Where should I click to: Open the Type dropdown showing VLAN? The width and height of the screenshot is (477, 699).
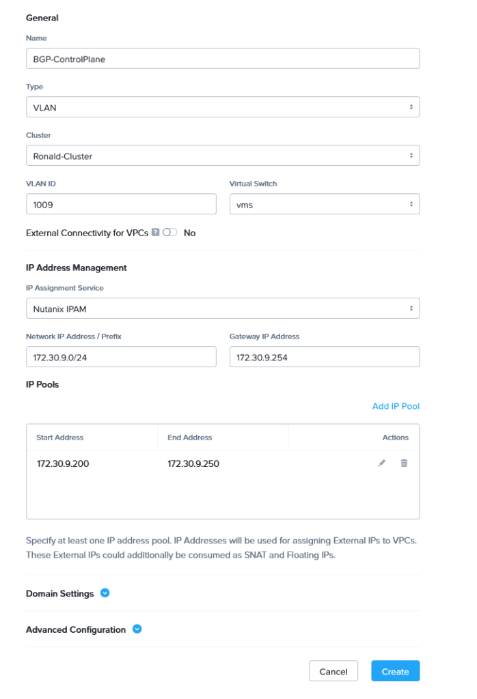(222, 107)
